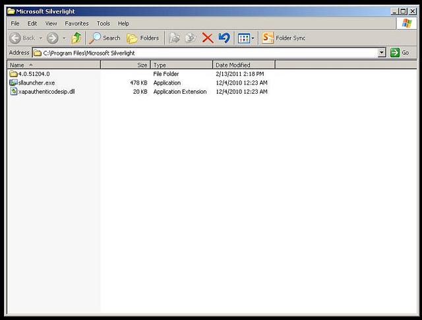Sort the list by Size column

coord(125,65)
